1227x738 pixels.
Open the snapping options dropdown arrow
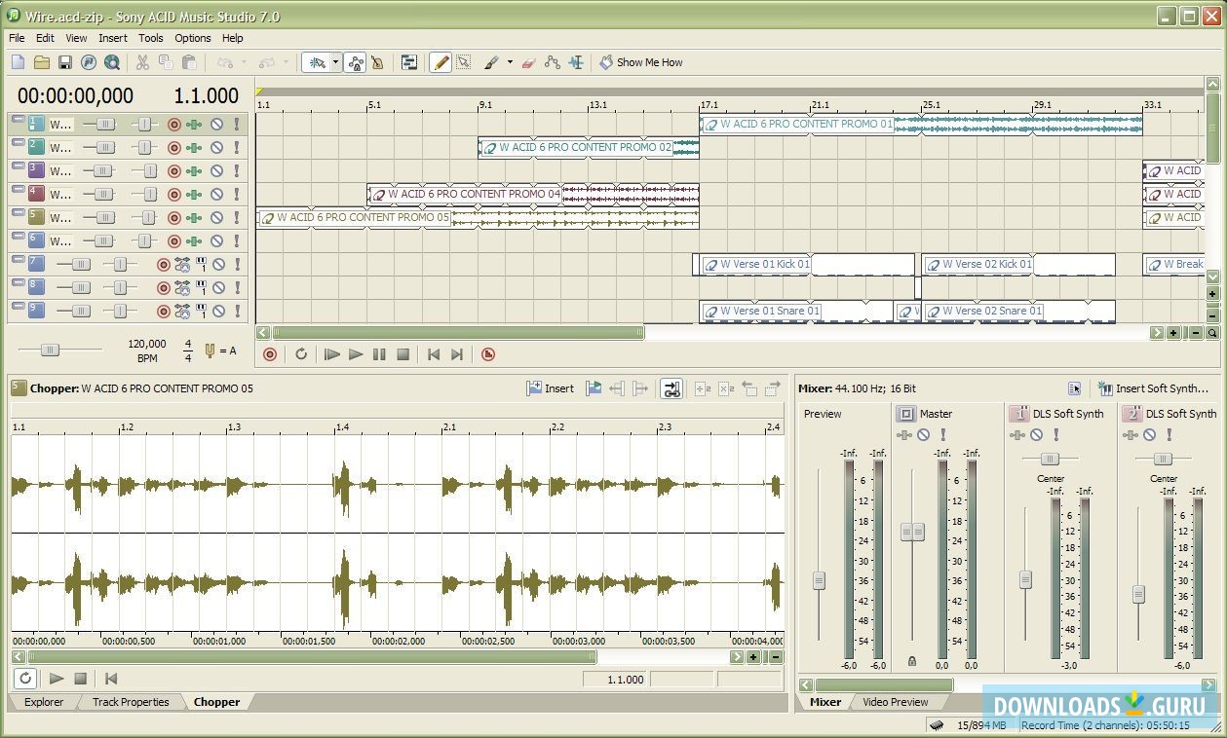pos(336,62)
